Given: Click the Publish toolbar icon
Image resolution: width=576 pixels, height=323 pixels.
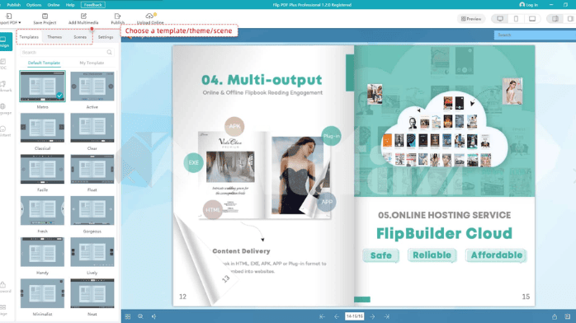Looking at the screenshot, I should pos(117,16).
